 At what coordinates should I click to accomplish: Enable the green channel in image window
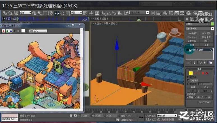[7, 31]
